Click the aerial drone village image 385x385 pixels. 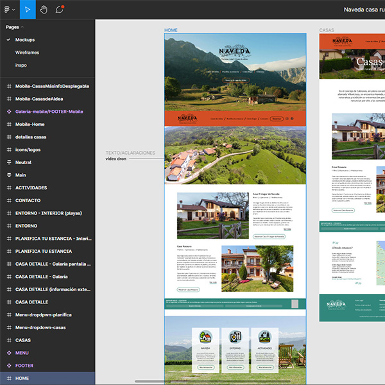(x=235, y=155)
